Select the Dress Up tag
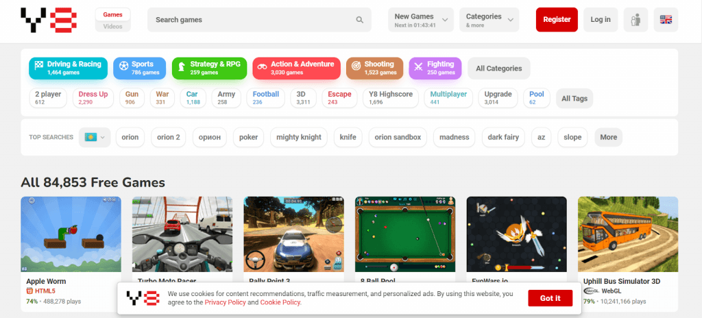 pos(93,98)
